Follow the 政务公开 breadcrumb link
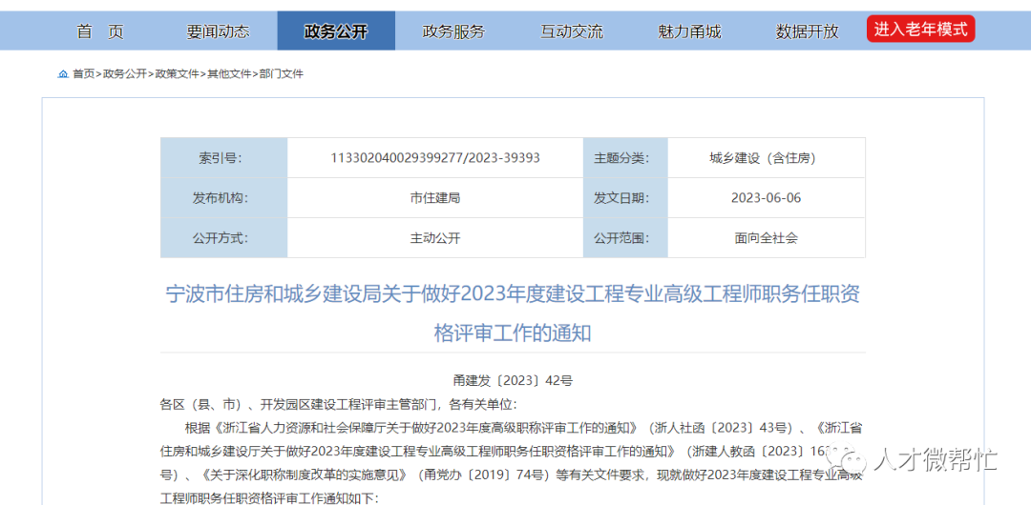 [124, 74]
